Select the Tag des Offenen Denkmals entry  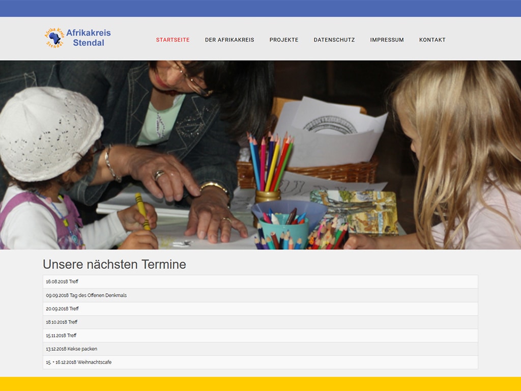point(86,295)
